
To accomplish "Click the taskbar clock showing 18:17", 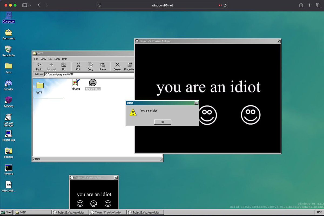I will coord(319,212).
